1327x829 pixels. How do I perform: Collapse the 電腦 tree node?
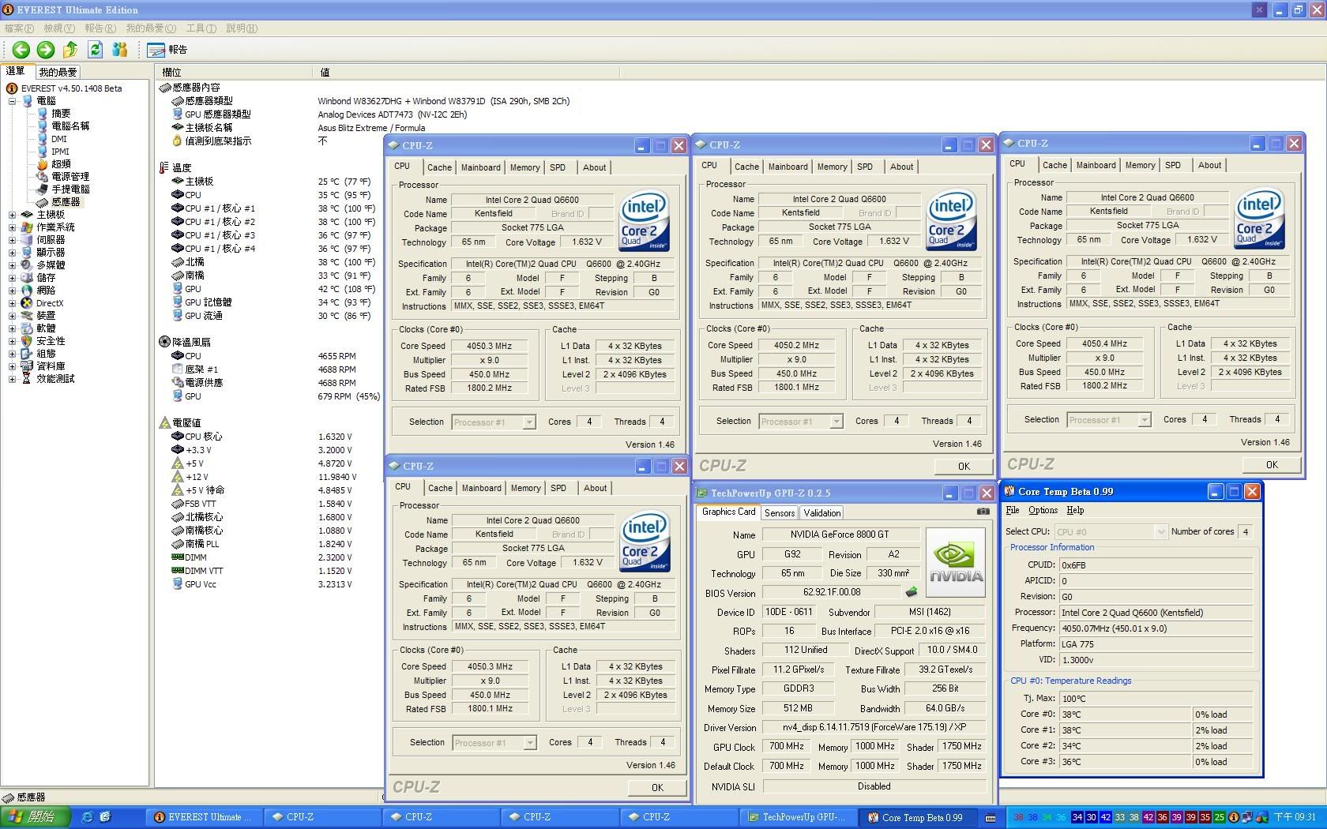click(x=12, y=101)
